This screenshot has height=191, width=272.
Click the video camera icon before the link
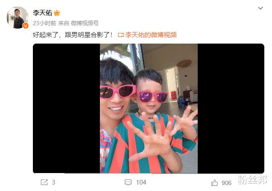121,35
